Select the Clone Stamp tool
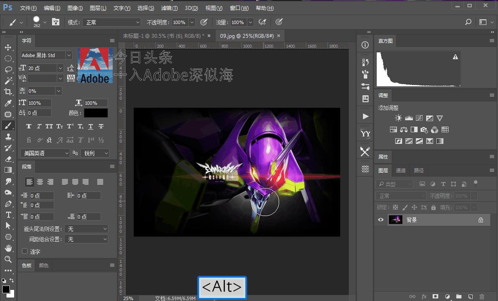The height and width of the screenshot is (301, 498). (x=9, y=137)
